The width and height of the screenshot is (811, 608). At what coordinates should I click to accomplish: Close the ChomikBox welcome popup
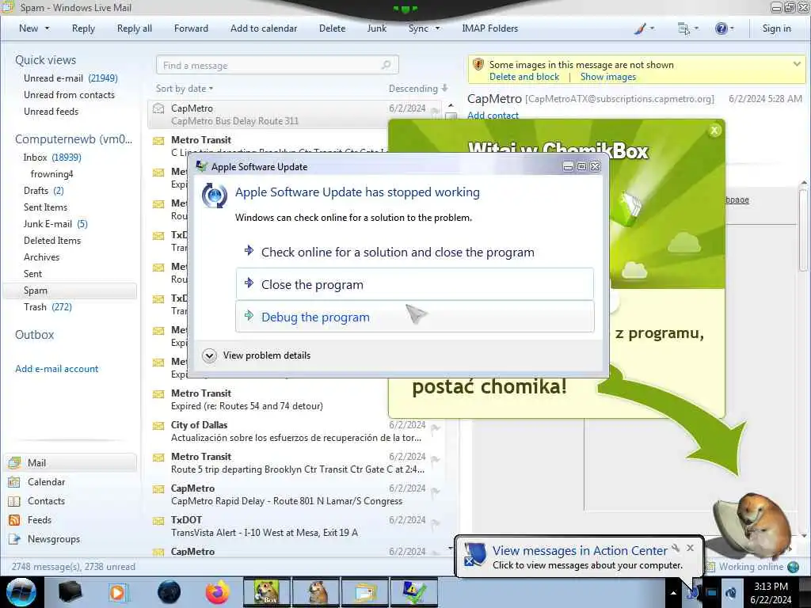coord(714,131)
